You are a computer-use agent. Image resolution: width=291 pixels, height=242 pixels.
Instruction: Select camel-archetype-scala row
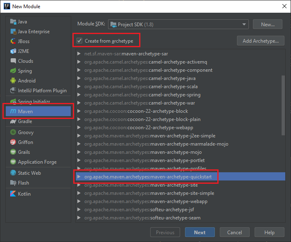180,87
